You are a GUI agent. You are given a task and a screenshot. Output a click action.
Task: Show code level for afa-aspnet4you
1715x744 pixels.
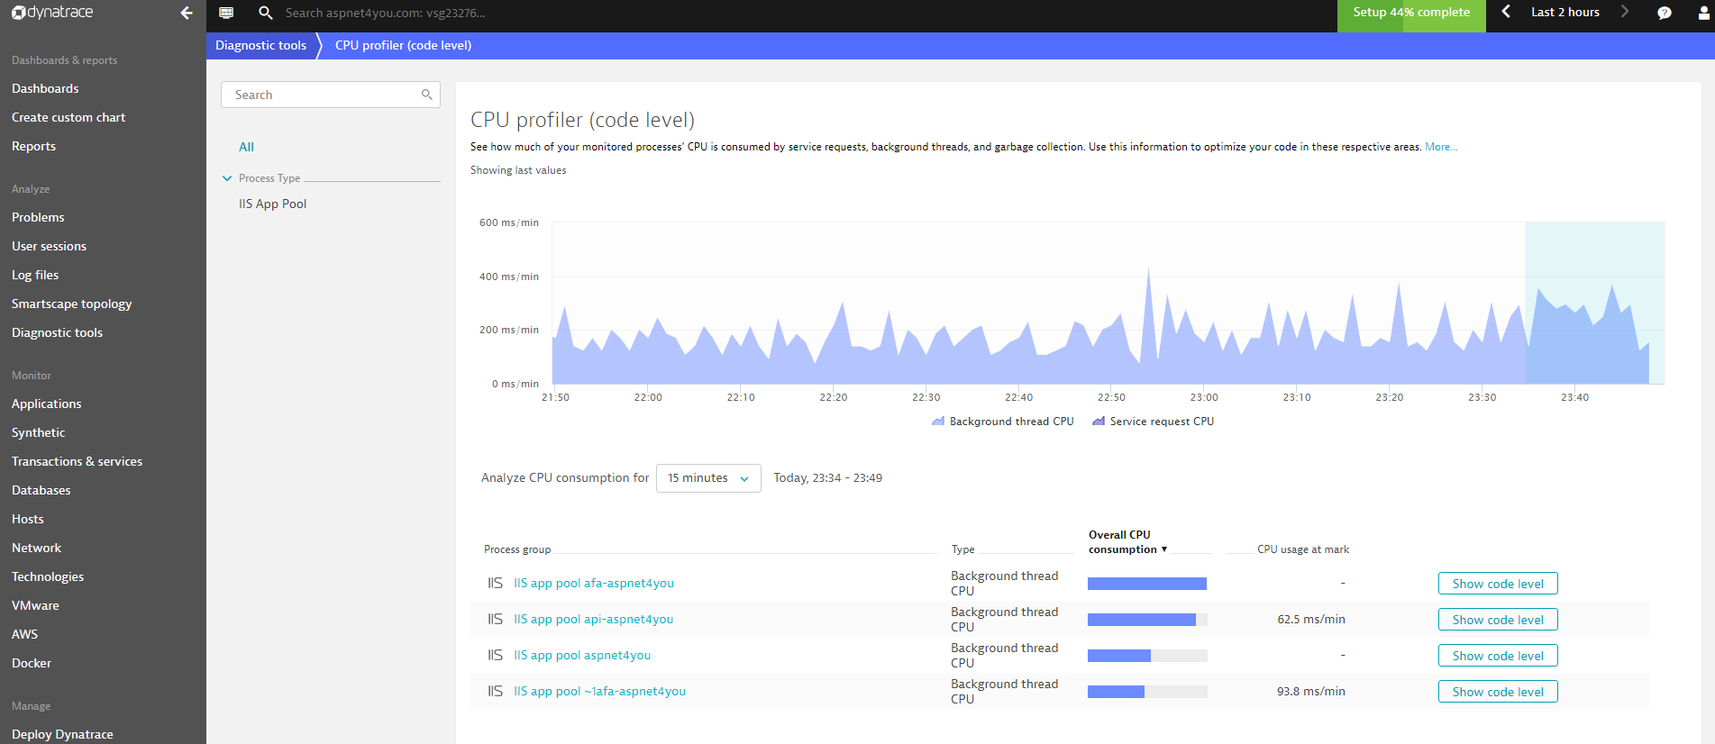pyautogui.click(x=1498, y=584)
